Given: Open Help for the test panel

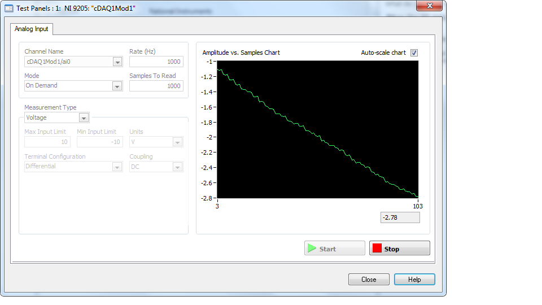Looking at the screenshot, I should pos(414,279).
